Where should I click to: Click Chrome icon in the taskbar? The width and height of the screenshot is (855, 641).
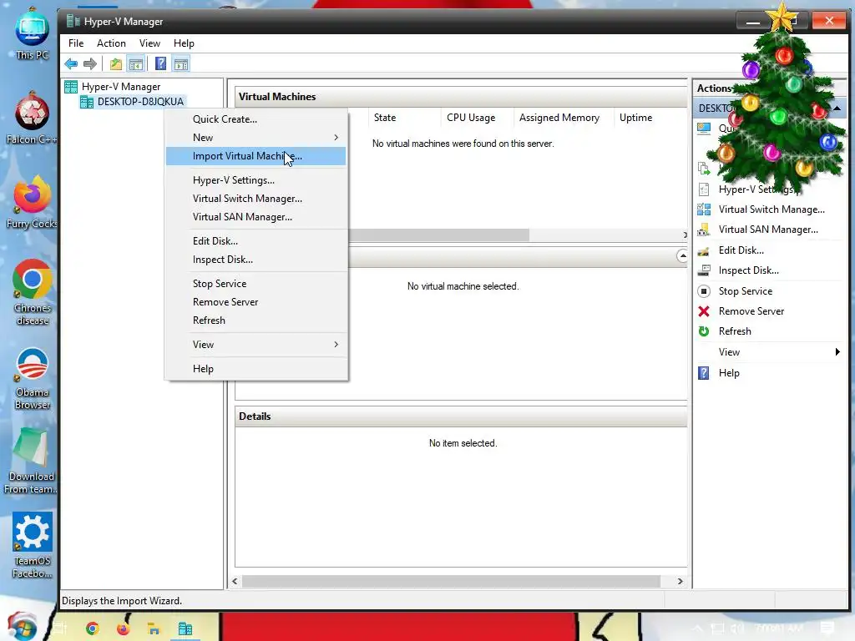[x=92, y=628]
